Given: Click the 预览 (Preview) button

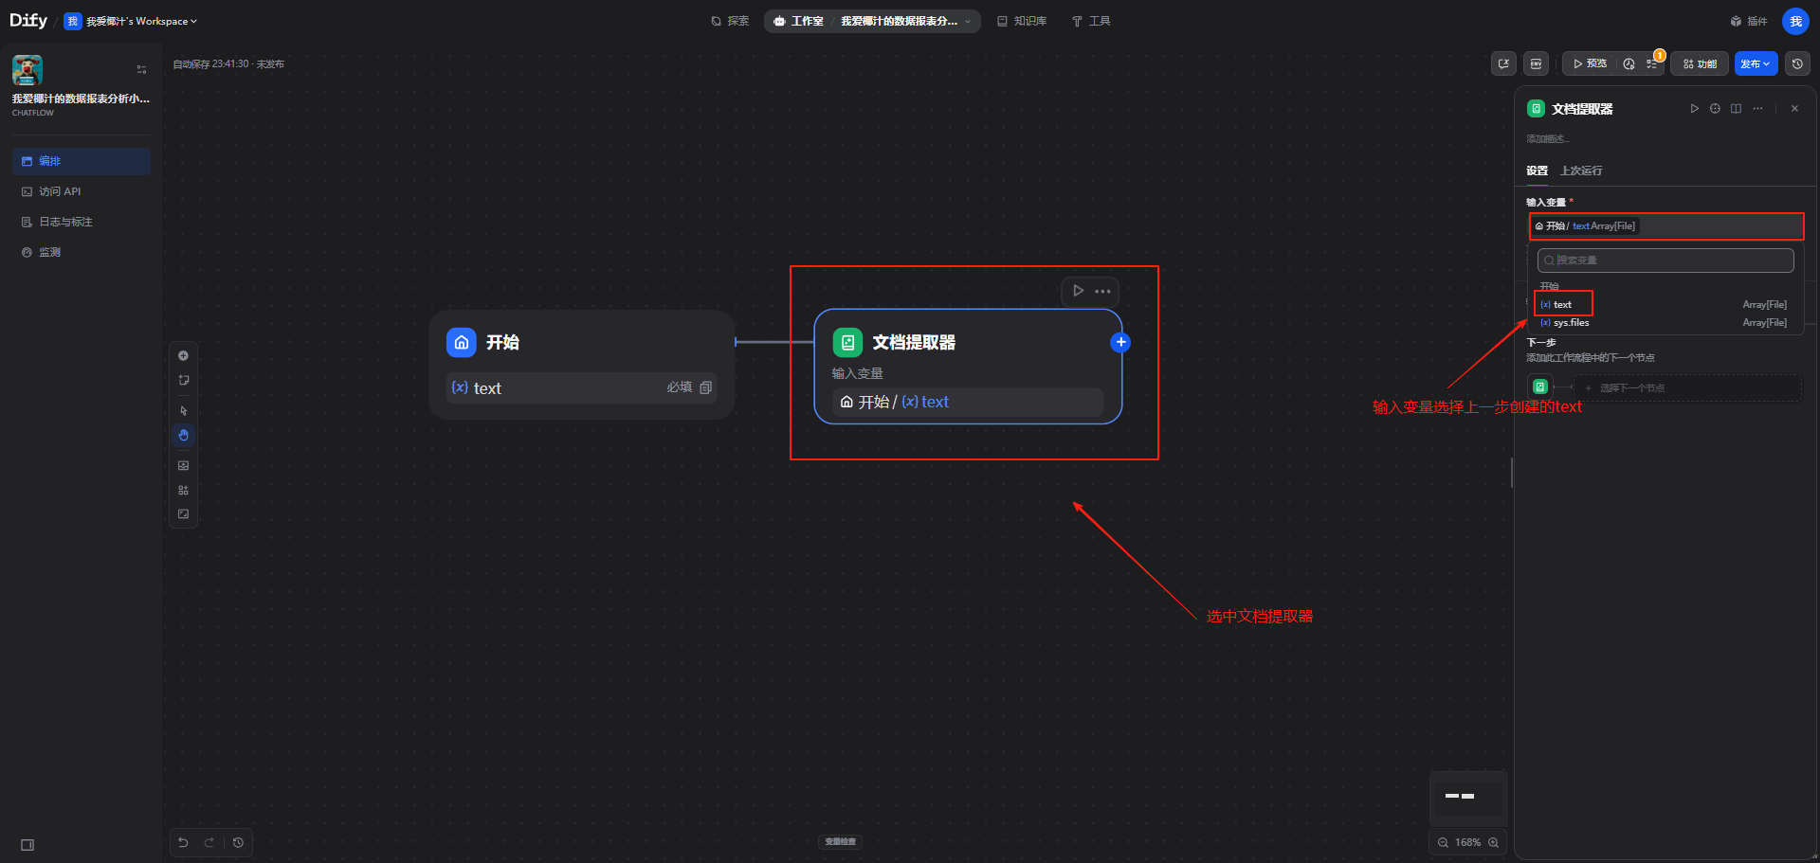Looking at the screenshot, I should pyautogui.click(x=1590, y=63).
